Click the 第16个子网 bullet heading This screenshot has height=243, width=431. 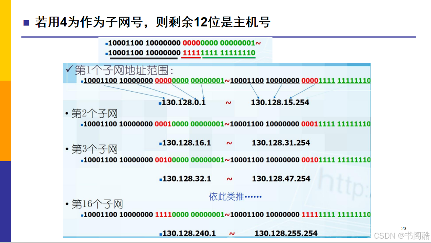(x=97, y=204)
